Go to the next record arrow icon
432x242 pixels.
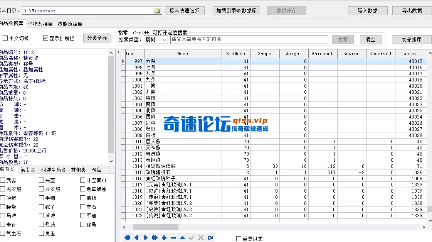(x=145, y=238)
